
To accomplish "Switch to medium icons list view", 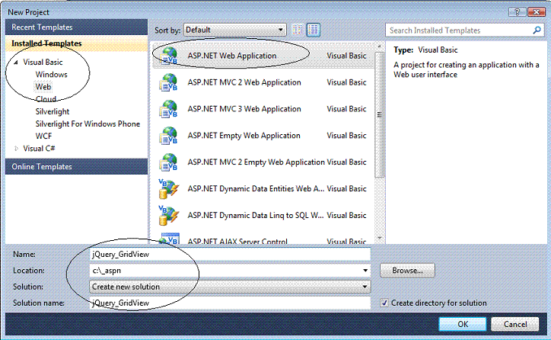I will tap(313, 30).
